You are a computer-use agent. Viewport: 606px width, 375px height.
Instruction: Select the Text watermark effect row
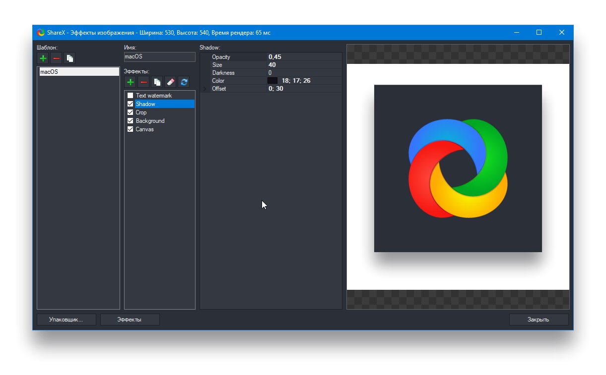pos(154,96)
